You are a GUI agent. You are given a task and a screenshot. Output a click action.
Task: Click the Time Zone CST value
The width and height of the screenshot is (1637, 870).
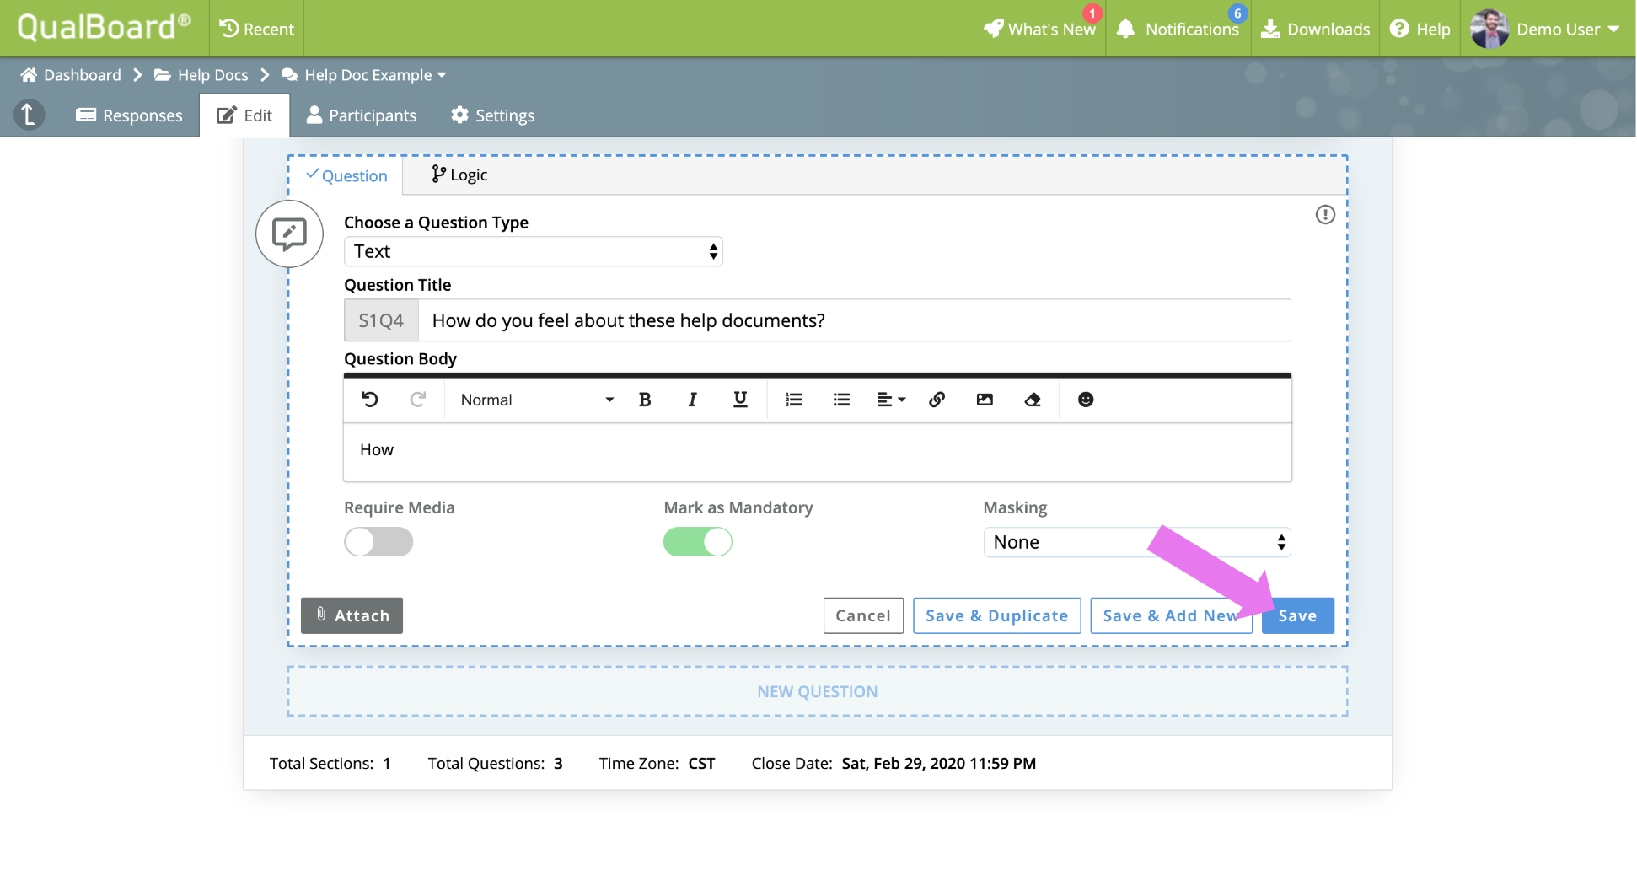click(701, 763)
